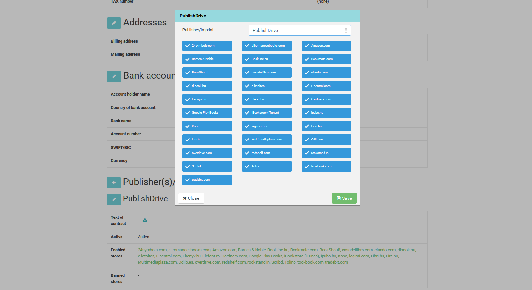Click the Account holder name label
Image resolution: width=532 pixels, height=290 pixels.
point(130,94)
